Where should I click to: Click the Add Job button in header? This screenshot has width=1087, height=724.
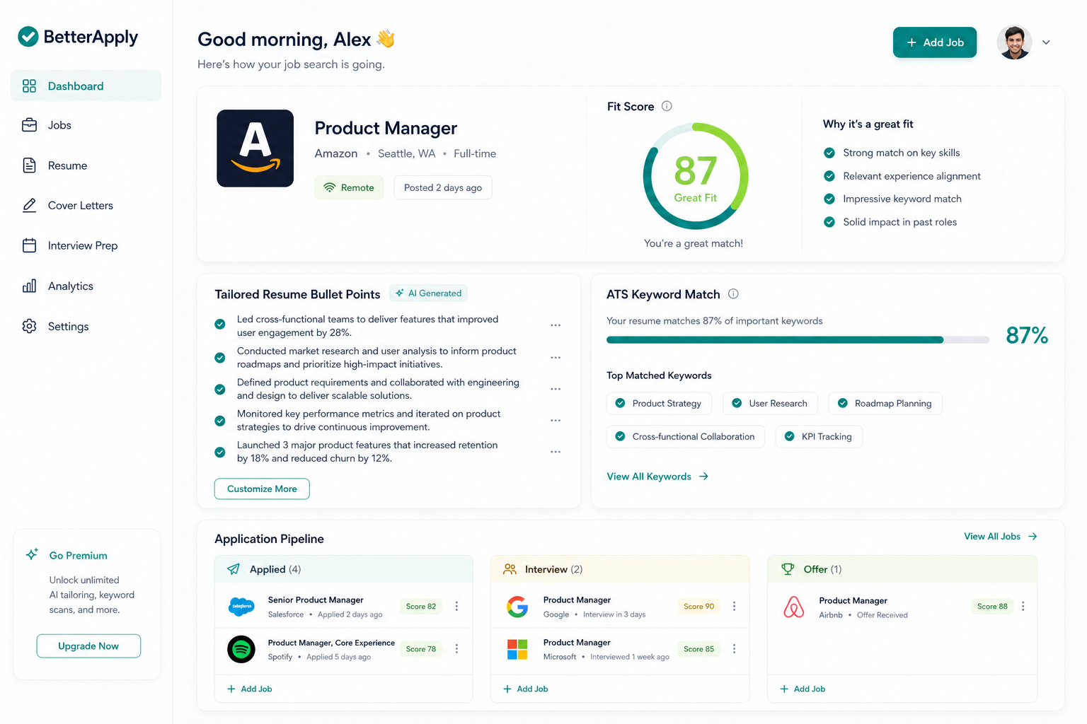[x=934, y=42]
